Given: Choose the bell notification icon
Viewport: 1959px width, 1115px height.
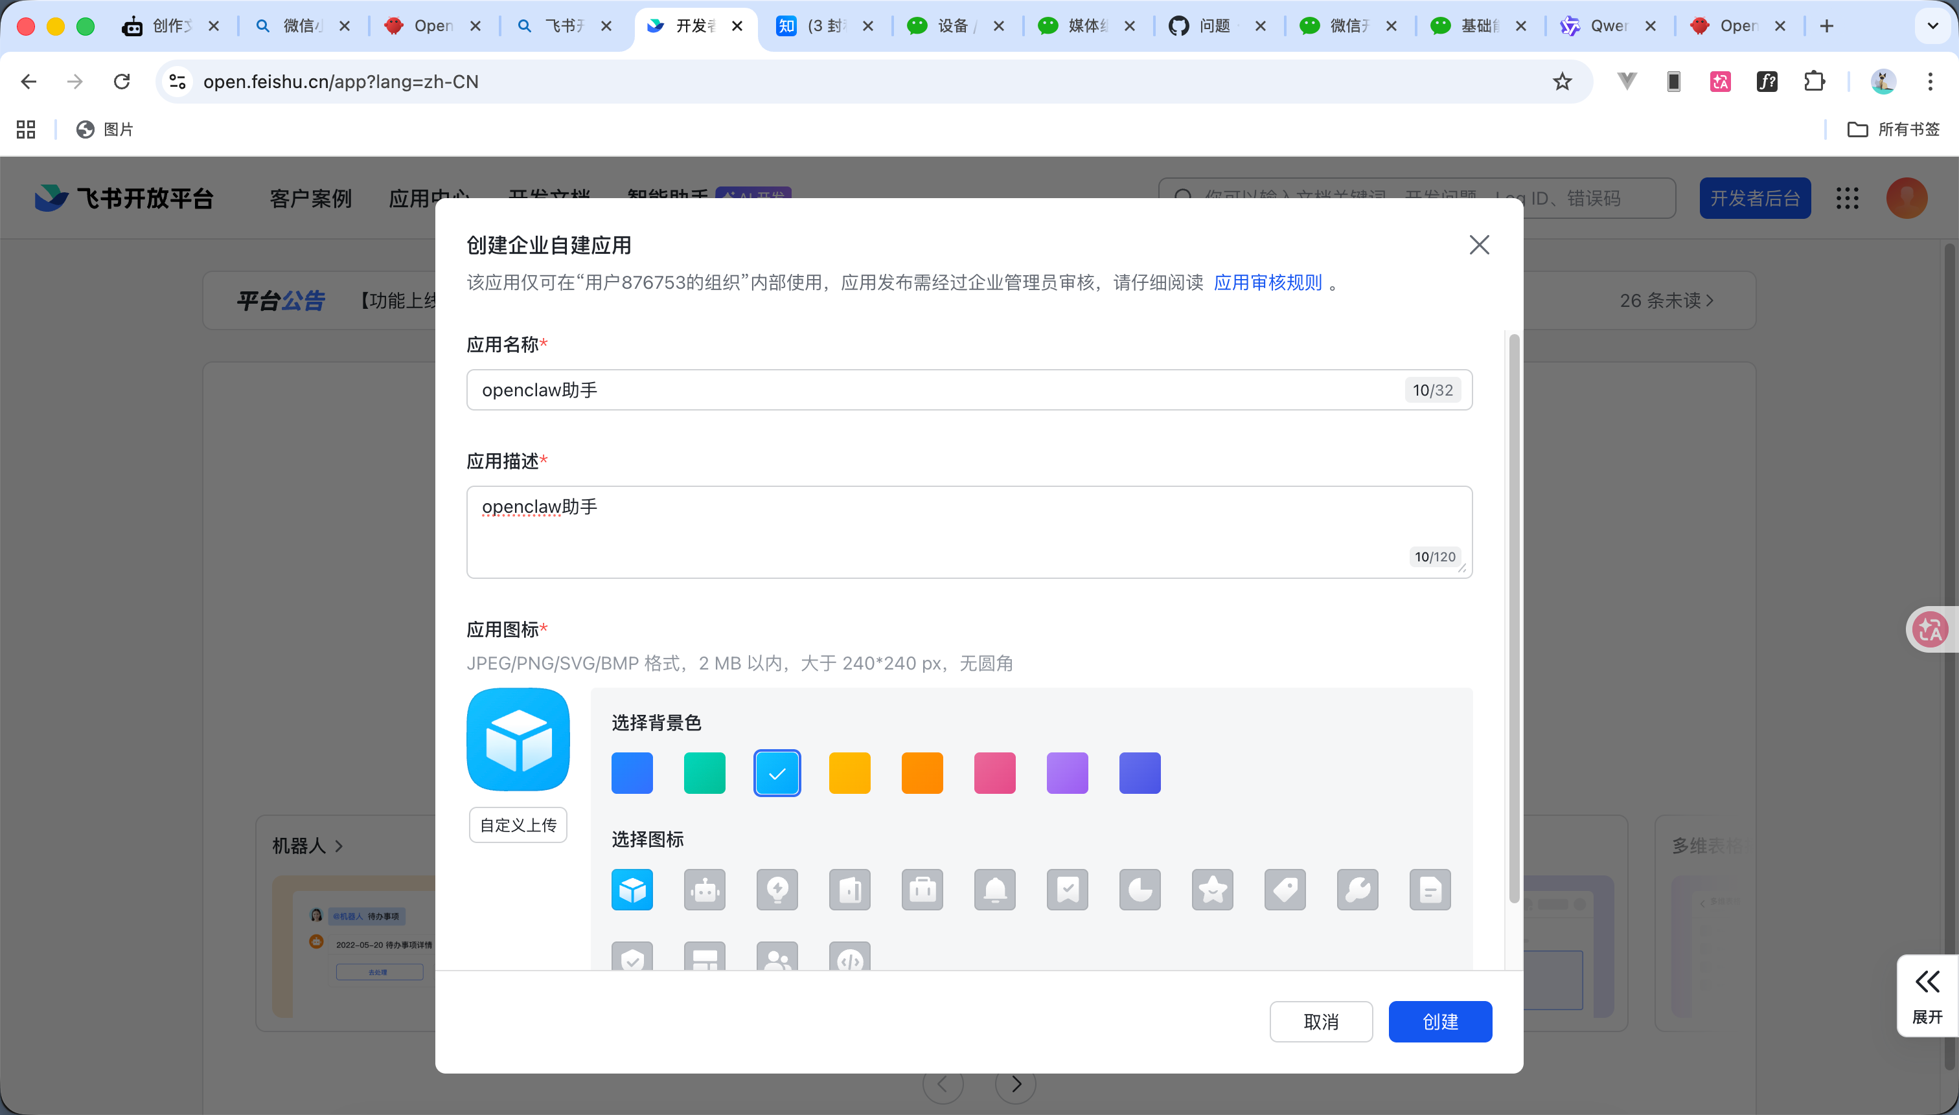Looking at the screenshot, I should click(994, 889).
